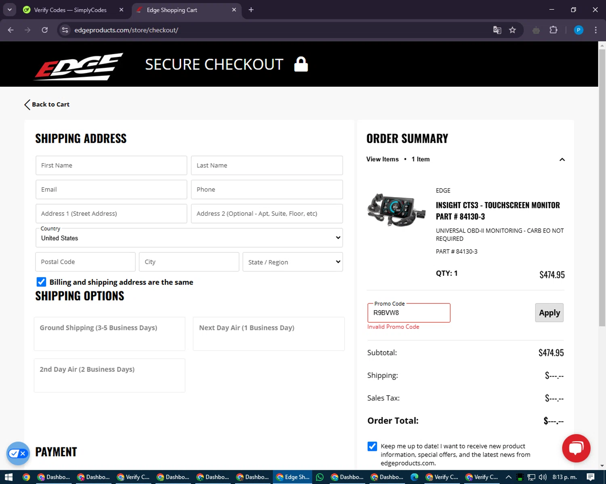Open a new browser tab
606x484 pixels.
click(251, 10)
